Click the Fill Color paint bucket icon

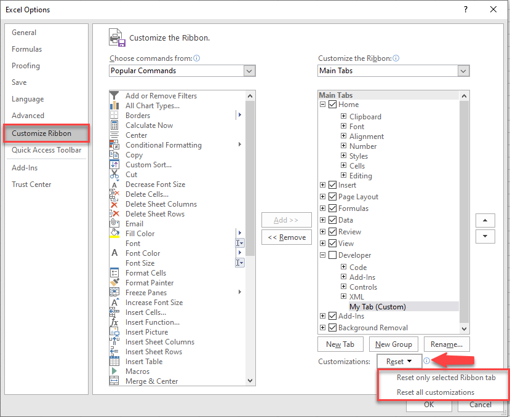[x=114, y=234]
